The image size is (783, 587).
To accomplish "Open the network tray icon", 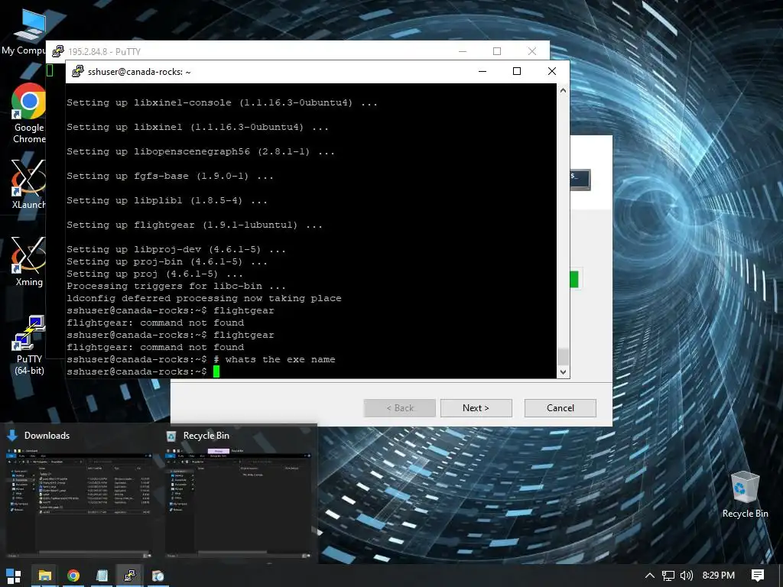I will point(668,576).
